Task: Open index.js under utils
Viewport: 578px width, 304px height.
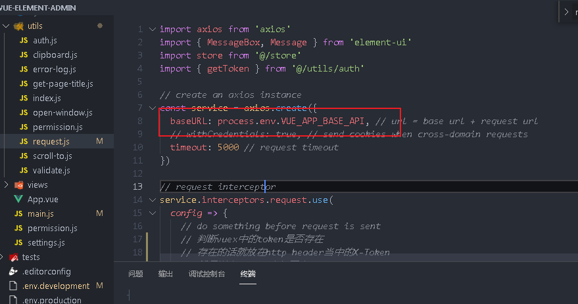Action: click(47, 98)
